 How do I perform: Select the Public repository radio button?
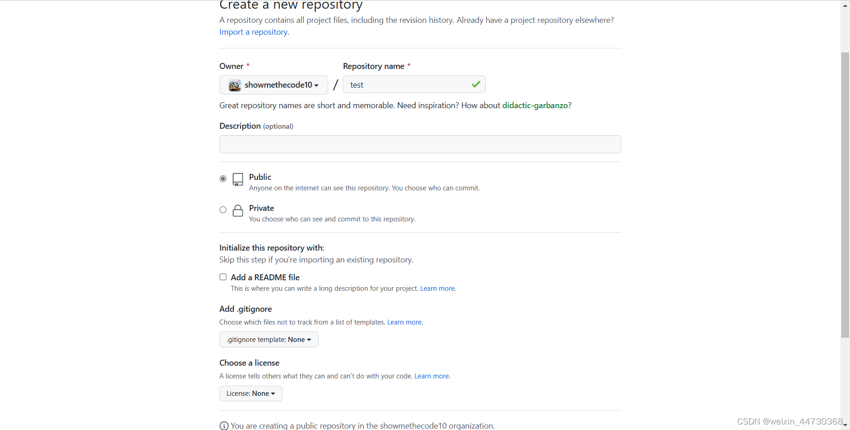(223, 178)
